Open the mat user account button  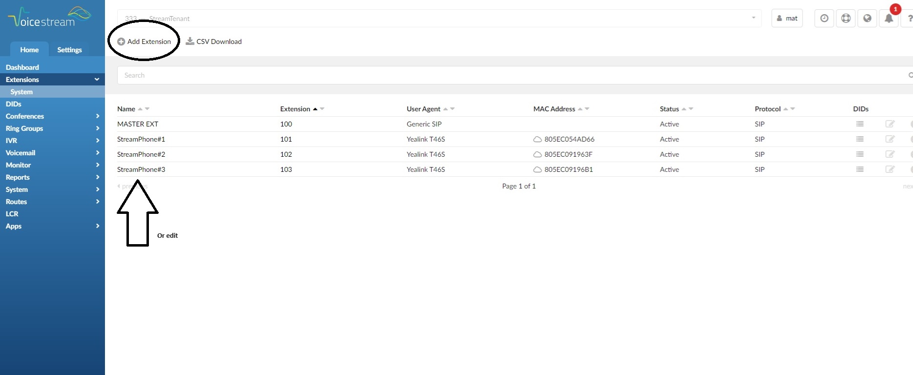(787, 19)
